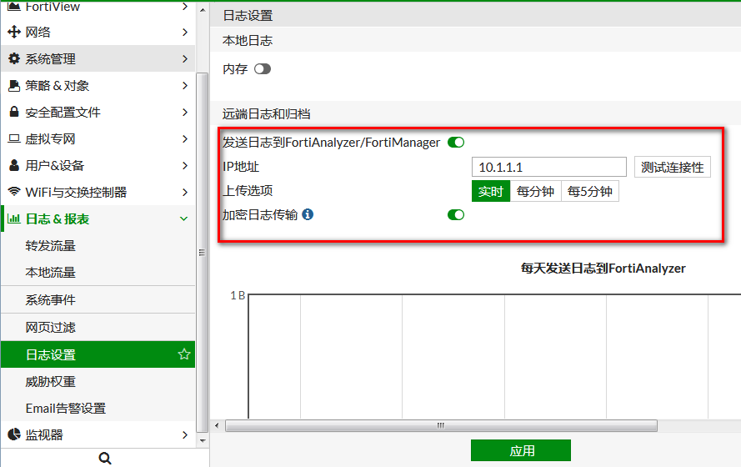741x467 pixels.
Task: Expand the 网络 menu chevron
Action: (x=185, y=33)
